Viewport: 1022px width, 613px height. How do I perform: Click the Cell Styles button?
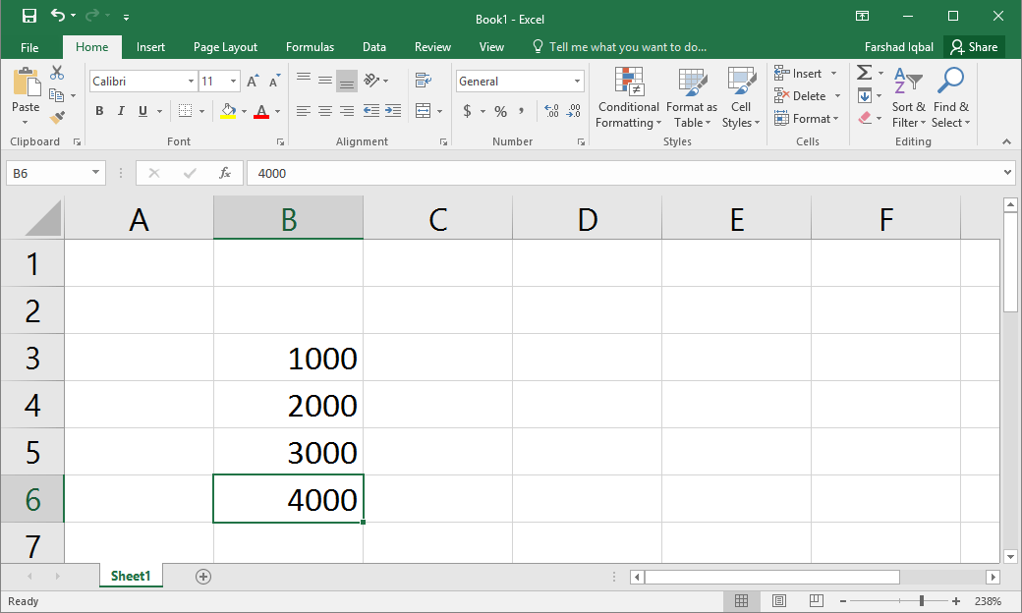click(x=741, y=97)
